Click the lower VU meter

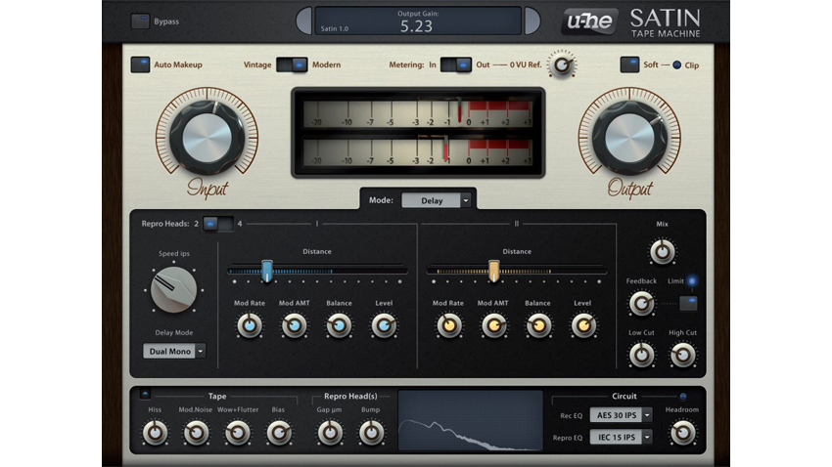(418, 152)
